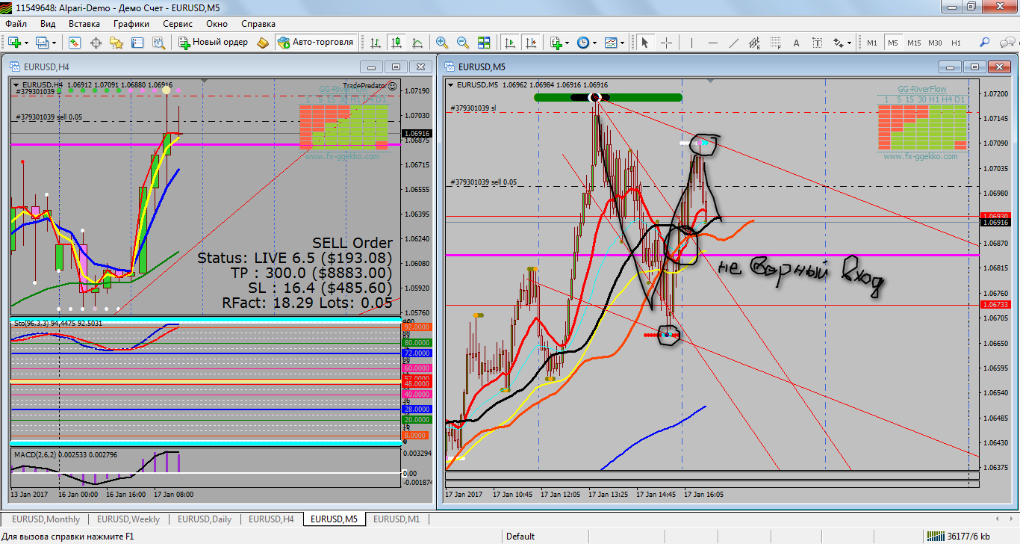1020x544 pixels.
Task: Pick the Horizontal Line drawing tool
Action: pyautogui.click(x=712, y=43)
